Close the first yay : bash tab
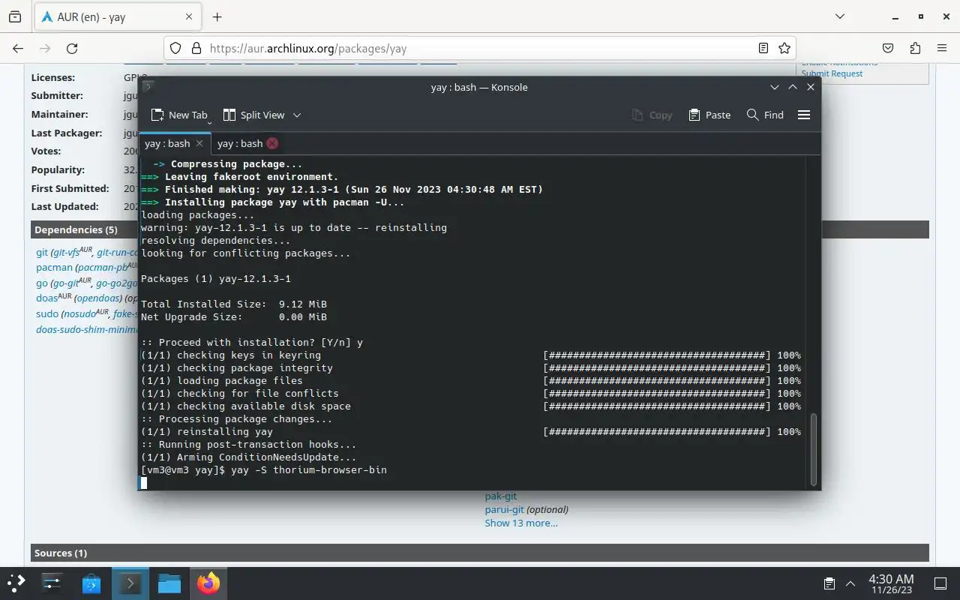The height and width of the screenshot is (600, 960). pyautogui.click(x=199, y=143)
